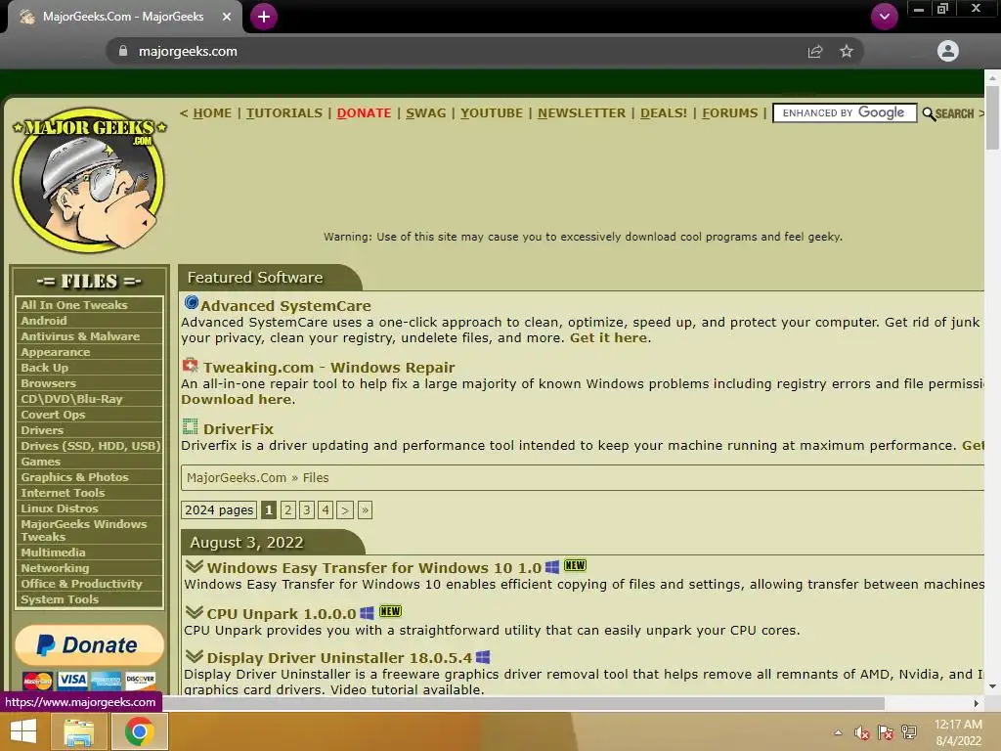Open the SWAG navigation link
Viewport: 1001px width, 751px height.
click(x=426, y=113)
